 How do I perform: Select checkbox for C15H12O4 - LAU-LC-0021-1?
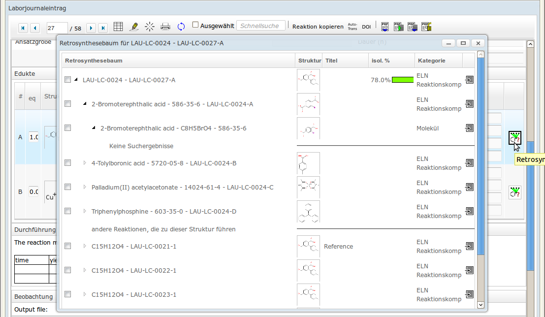click(x=68, y=246)
